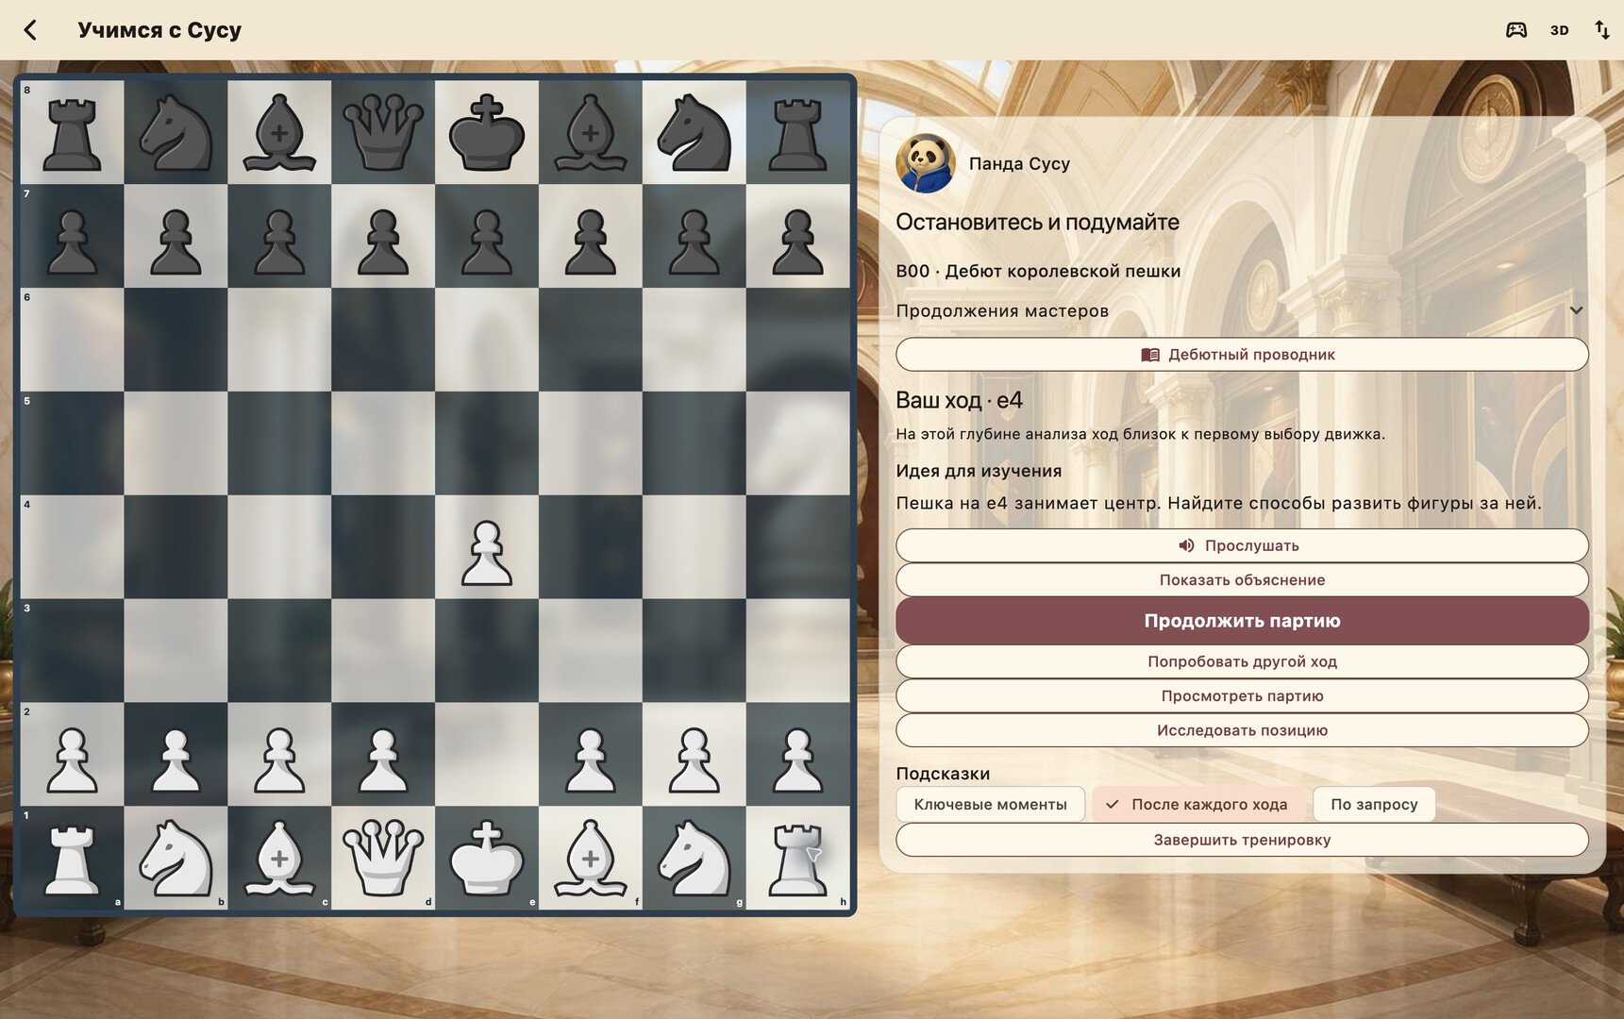
Task: Select the white knight on g1
Action: 695,859
